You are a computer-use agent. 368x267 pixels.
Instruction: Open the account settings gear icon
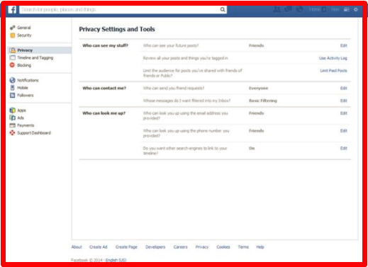tap(356, 9)
